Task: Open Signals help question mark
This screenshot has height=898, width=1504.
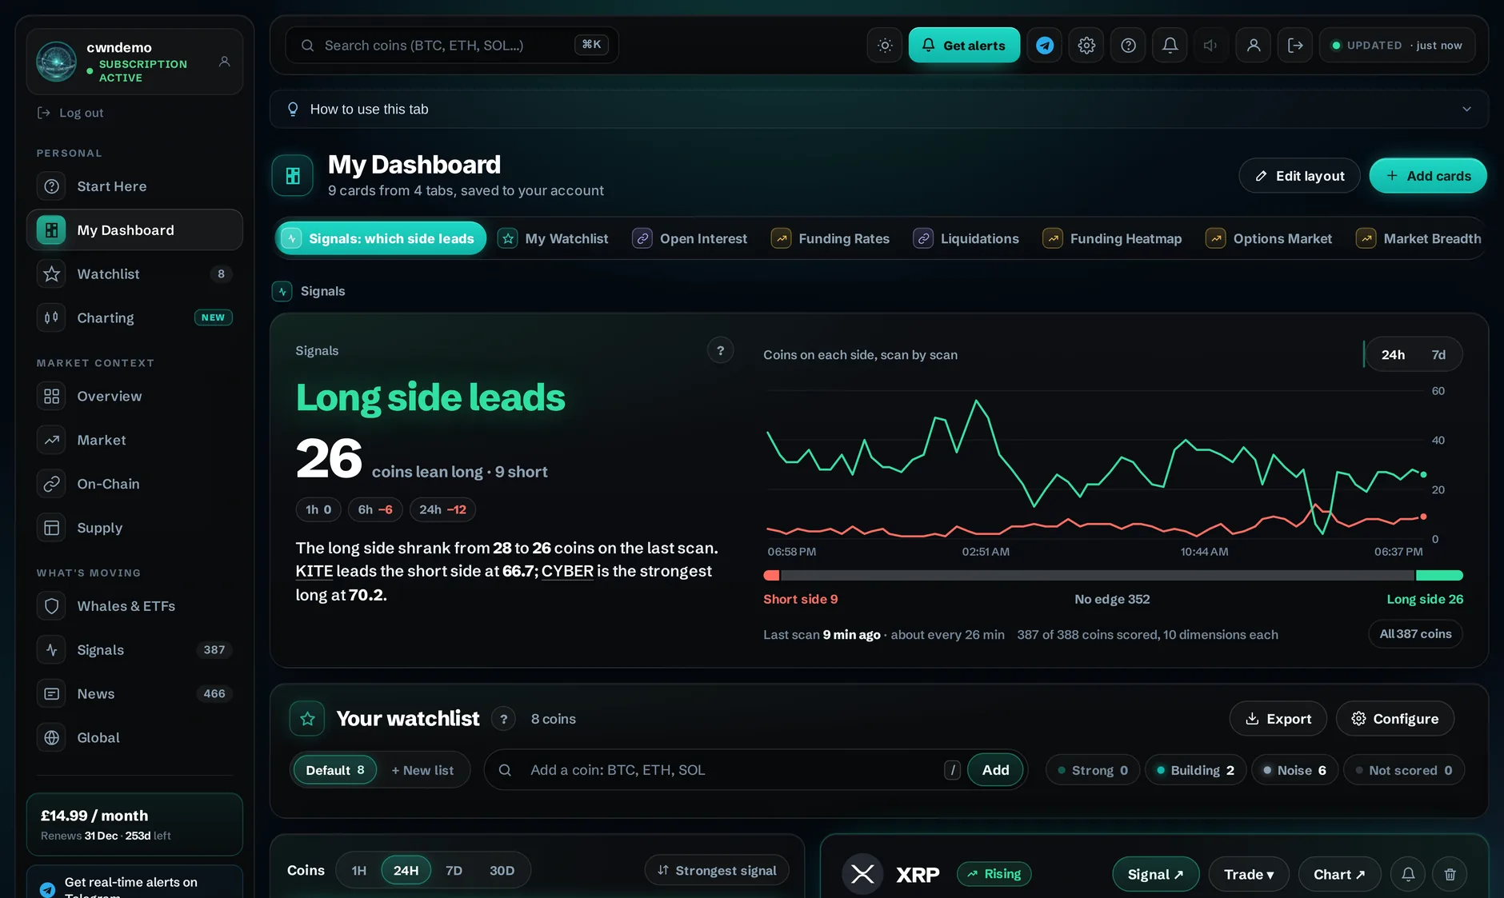Action: pyautogui.click(x=721, y=350)
